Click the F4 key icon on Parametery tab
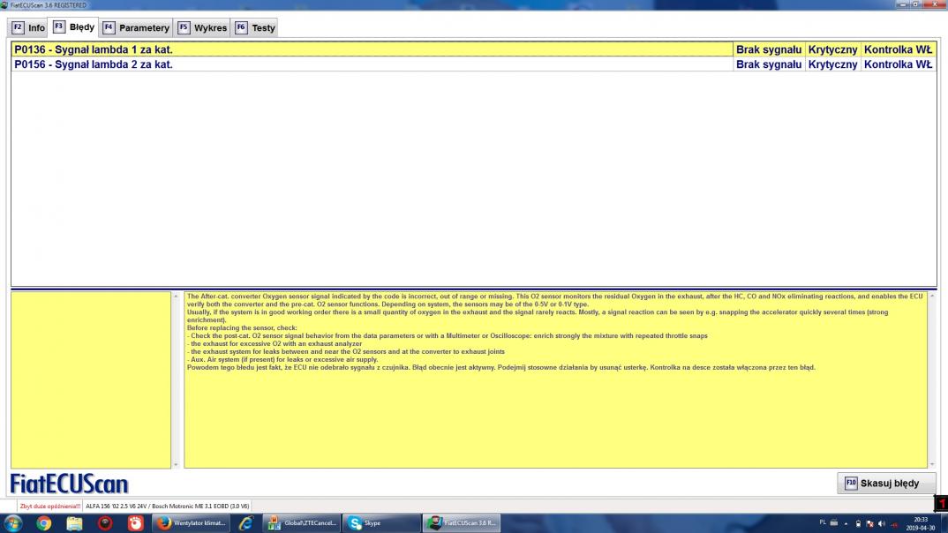Image resolution: width=948 pixels, height=533 pixels. tap(109, 28)
